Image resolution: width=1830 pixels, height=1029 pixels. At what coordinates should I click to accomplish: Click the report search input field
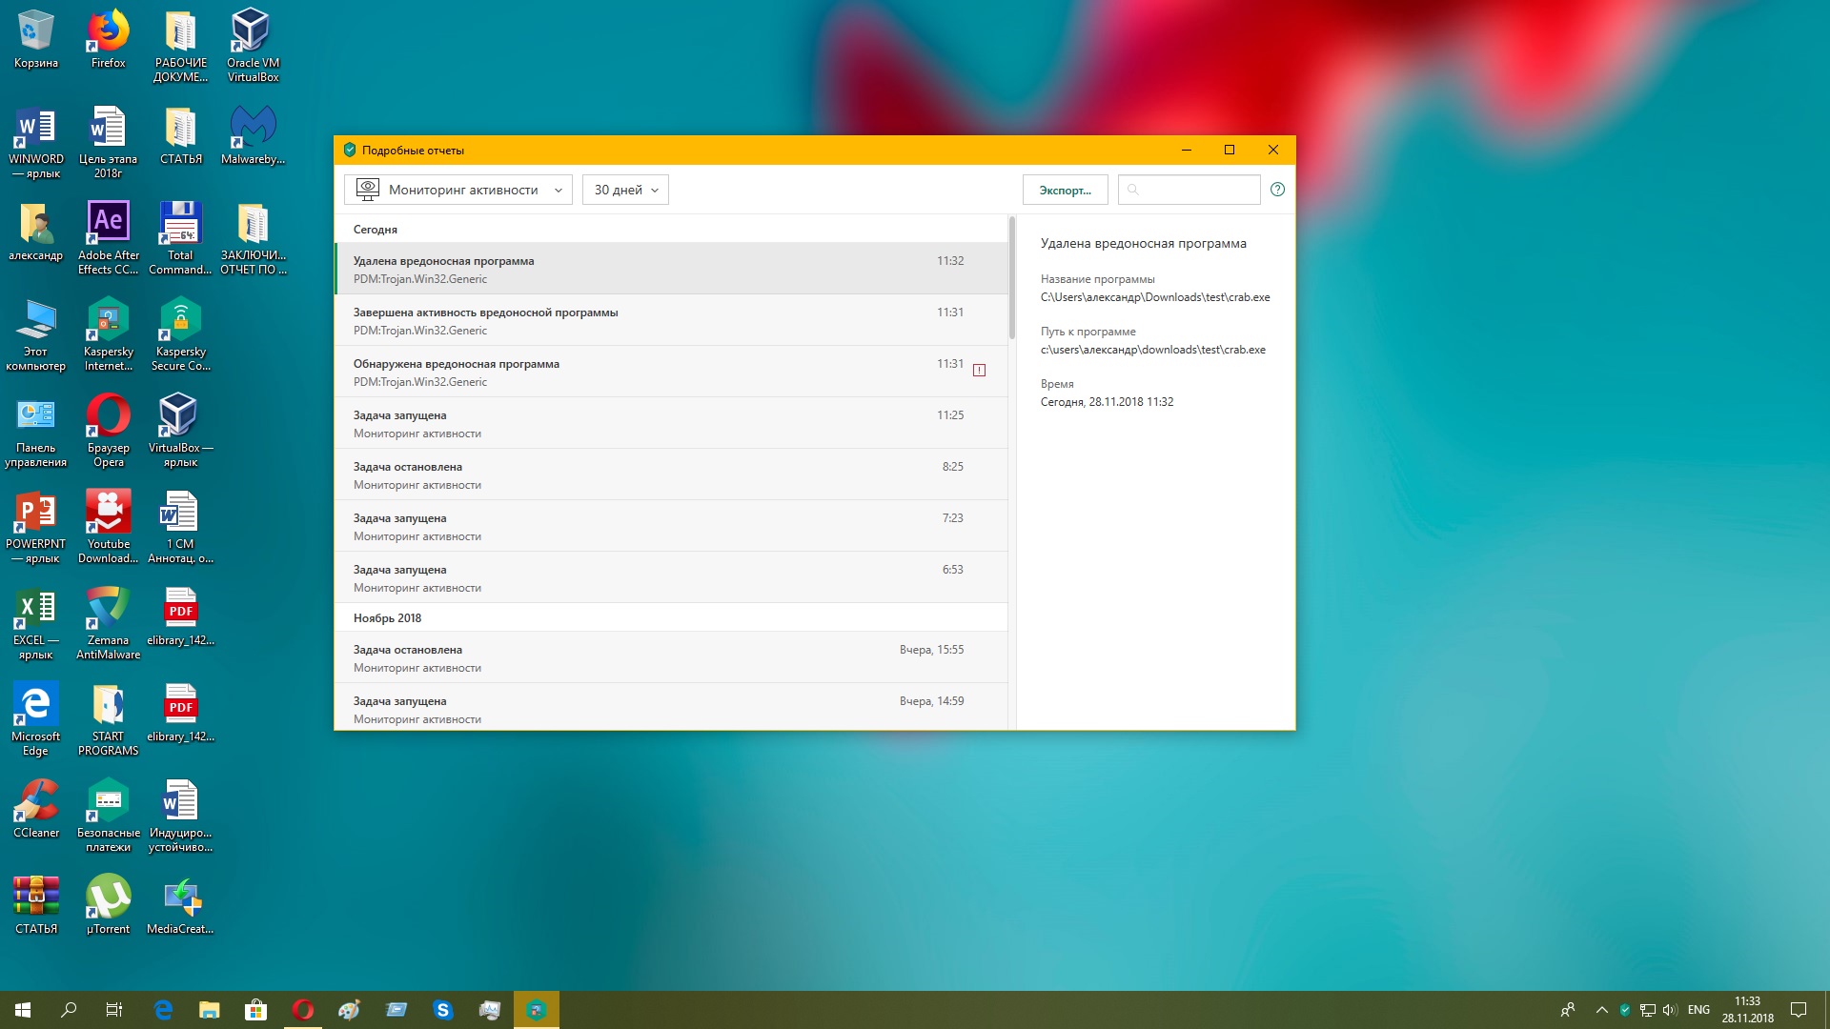coord(1196,190)
